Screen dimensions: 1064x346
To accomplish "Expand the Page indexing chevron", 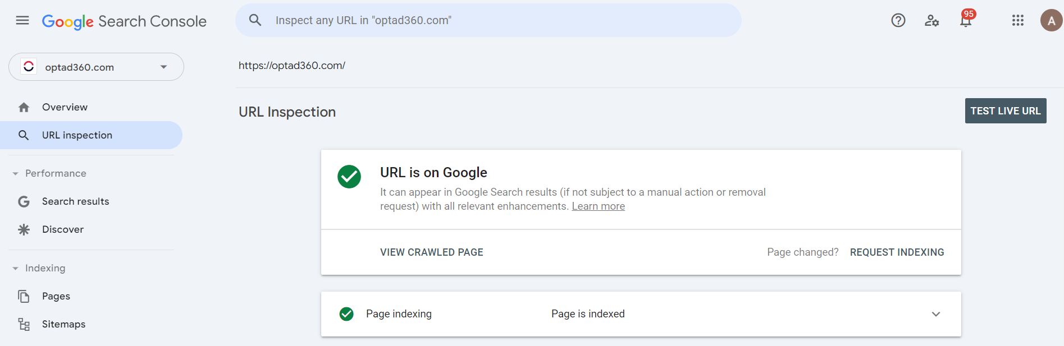I will point(936,314).
